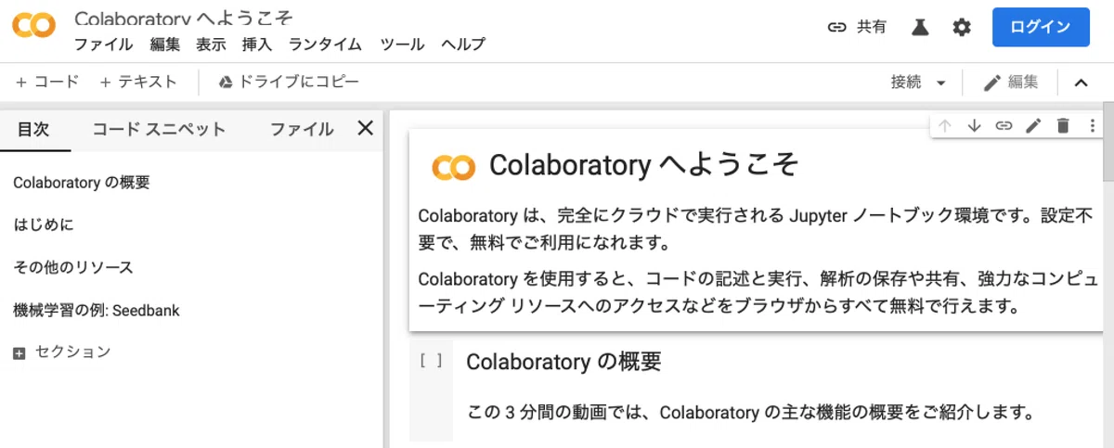Add new セクション with plus icon

pos(19,353)
